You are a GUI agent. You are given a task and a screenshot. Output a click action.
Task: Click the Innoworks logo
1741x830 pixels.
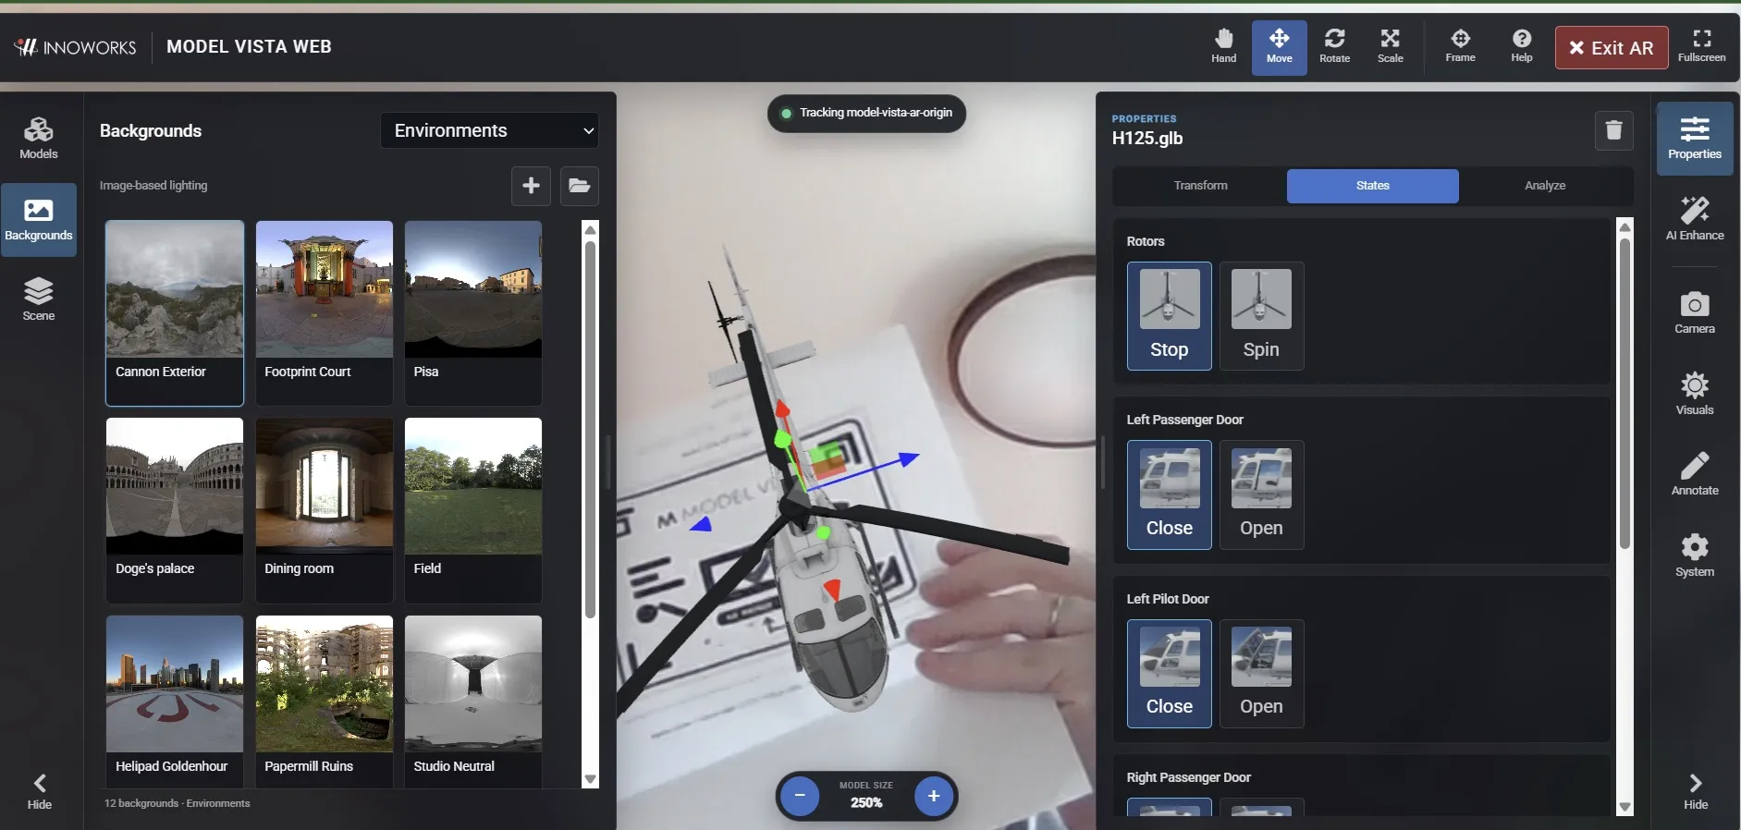76,47
